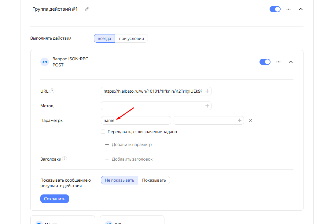Click plus icon inside the URL field

207,91
